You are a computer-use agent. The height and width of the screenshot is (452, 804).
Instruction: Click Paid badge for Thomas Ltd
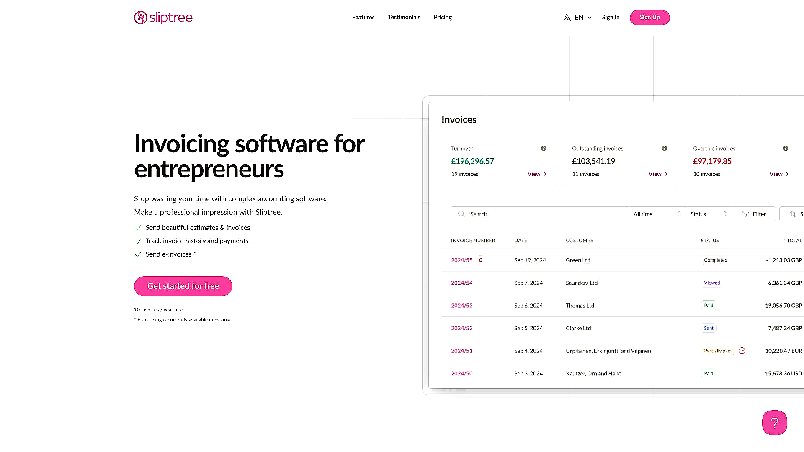(x=709, y=306)
